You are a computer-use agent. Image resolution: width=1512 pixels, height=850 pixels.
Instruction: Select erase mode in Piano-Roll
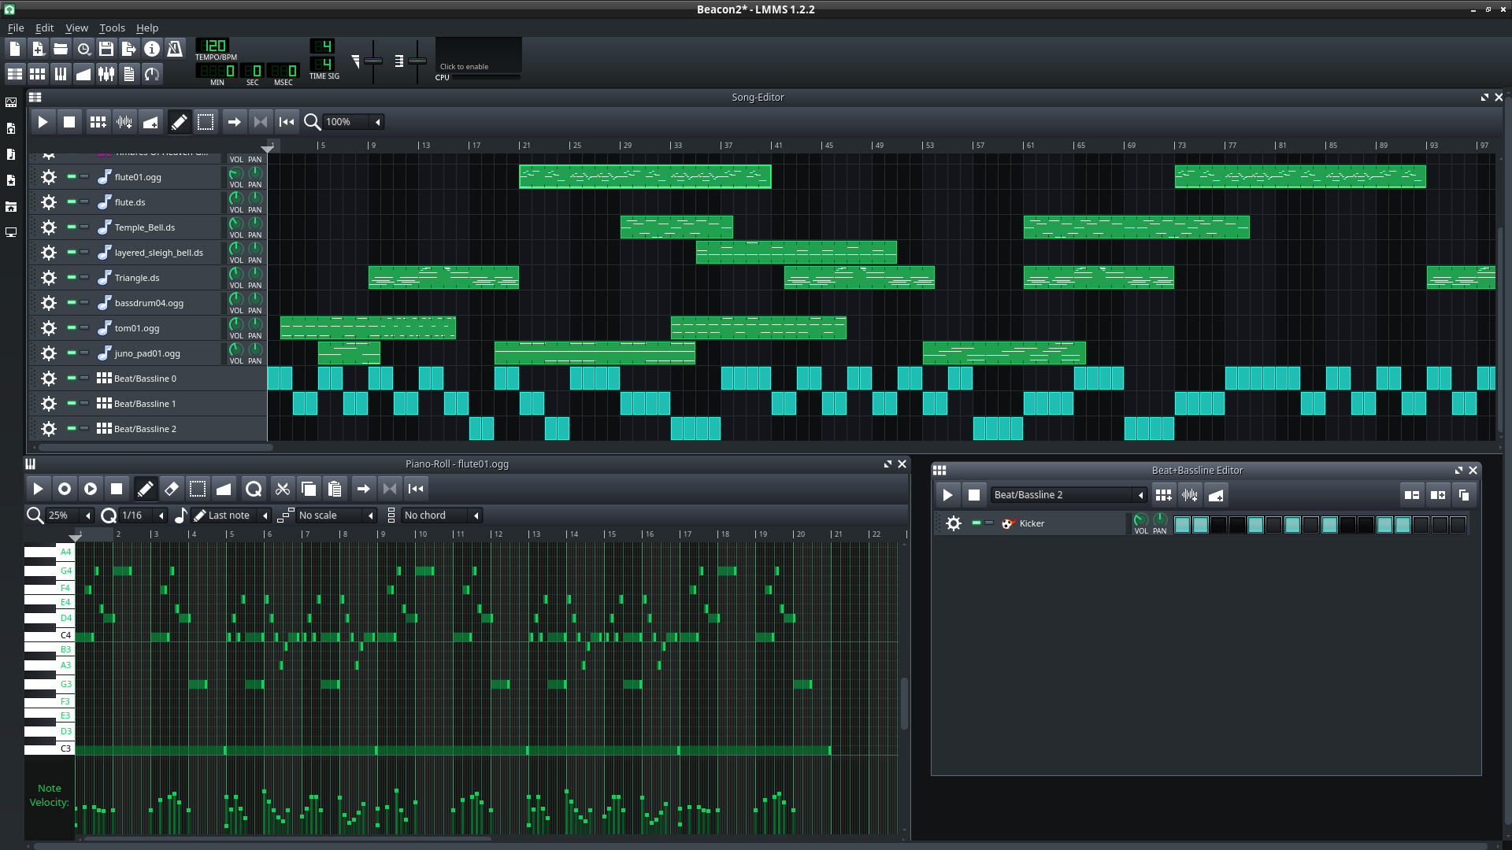pos(171,489)
